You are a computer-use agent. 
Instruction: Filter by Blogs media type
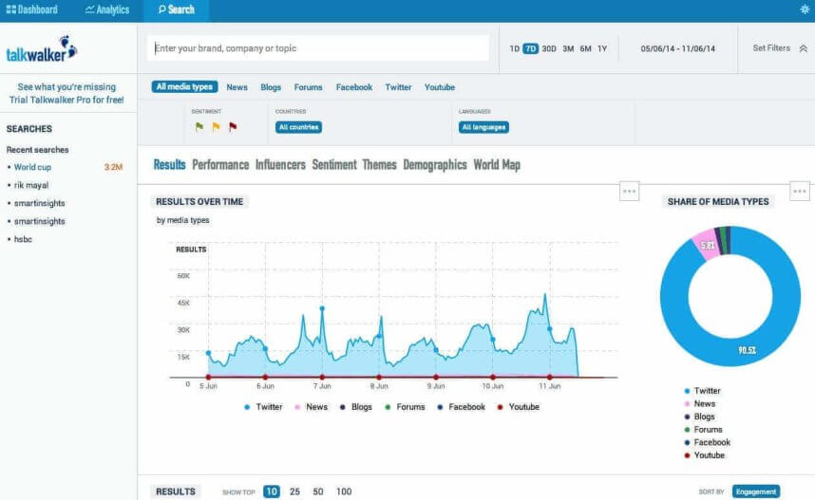pos(271,87)
